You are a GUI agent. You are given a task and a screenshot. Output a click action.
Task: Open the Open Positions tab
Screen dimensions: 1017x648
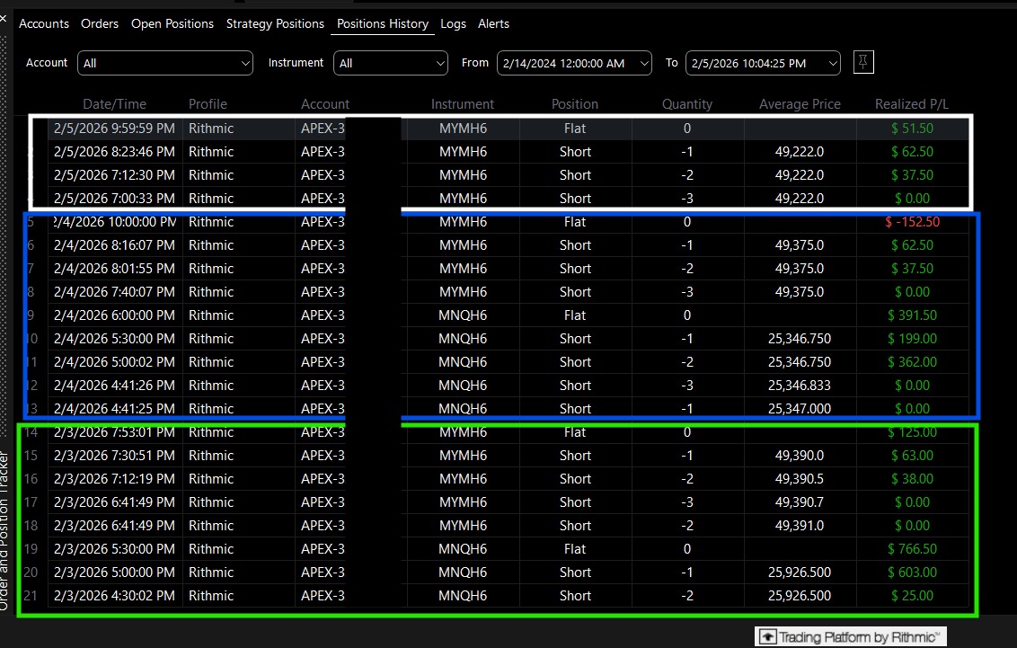[x=172, y=23]
